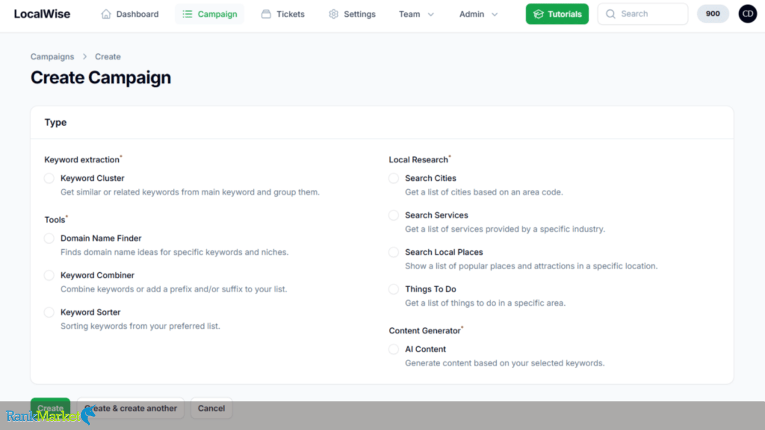Click the Tickets icon in navbar
Viewport: 765px width, 430px height.
[266, 14]
